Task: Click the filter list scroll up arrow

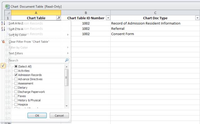Action: [67, 67]
